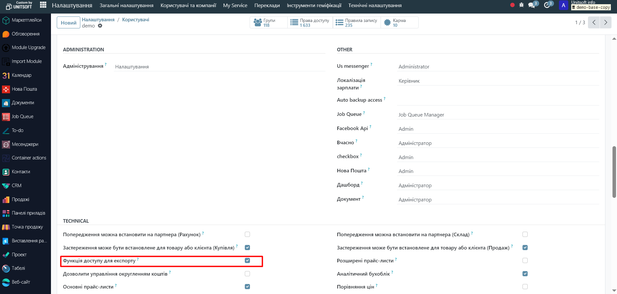Open the chat messages icon
Image resolution: width=617 pixels, height=294 pixels.
click(x=532, y=5)
